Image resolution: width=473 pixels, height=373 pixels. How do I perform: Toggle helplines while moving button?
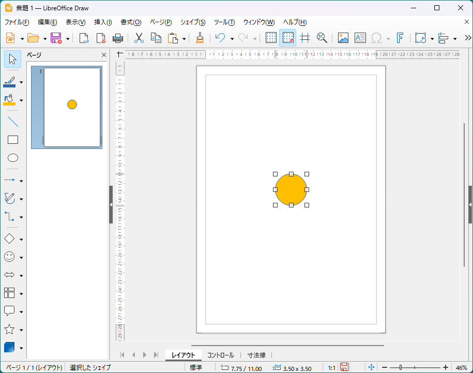pos(305,38)
